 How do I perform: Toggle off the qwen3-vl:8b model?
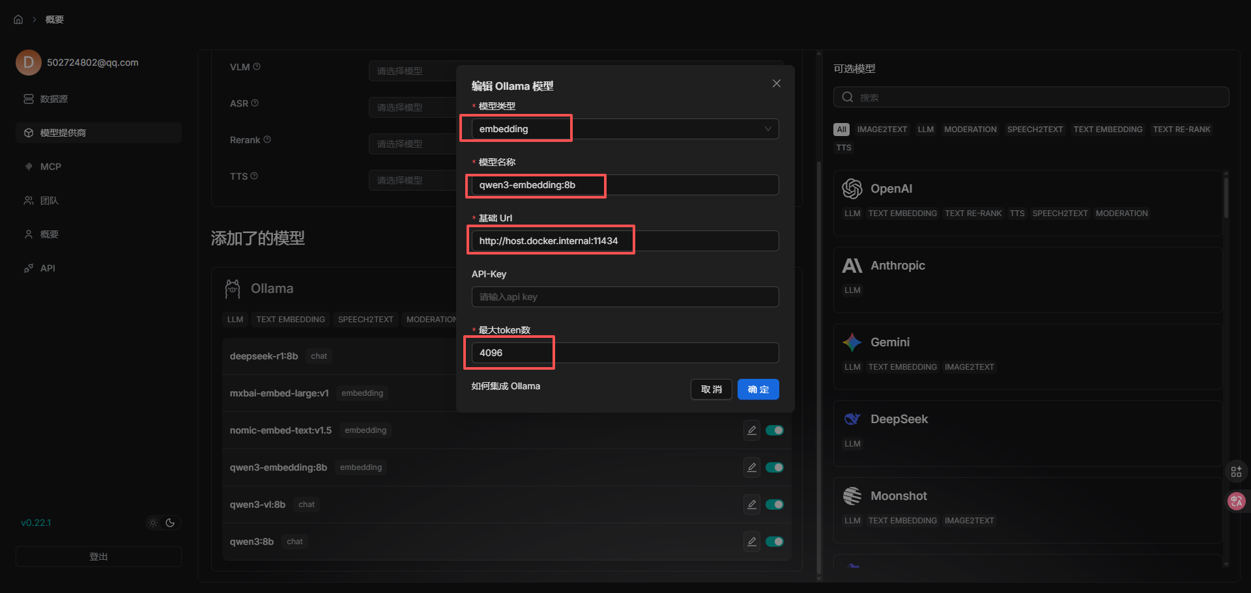[774, 504]
